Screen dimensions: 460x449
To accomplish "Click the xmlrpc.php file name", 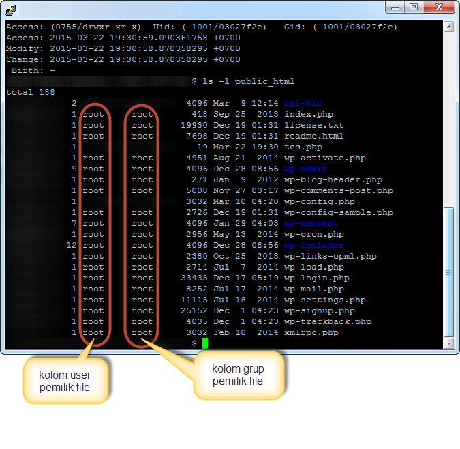I will (x=311, y=332).
